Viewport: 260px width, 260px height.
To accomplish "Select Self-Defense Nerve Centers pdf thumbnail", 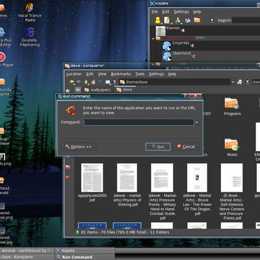I will pos(232,177).
